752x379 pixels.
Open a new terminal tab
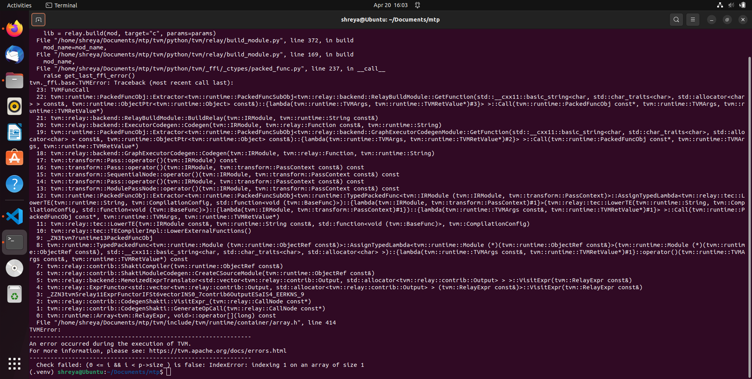(38, 20)
